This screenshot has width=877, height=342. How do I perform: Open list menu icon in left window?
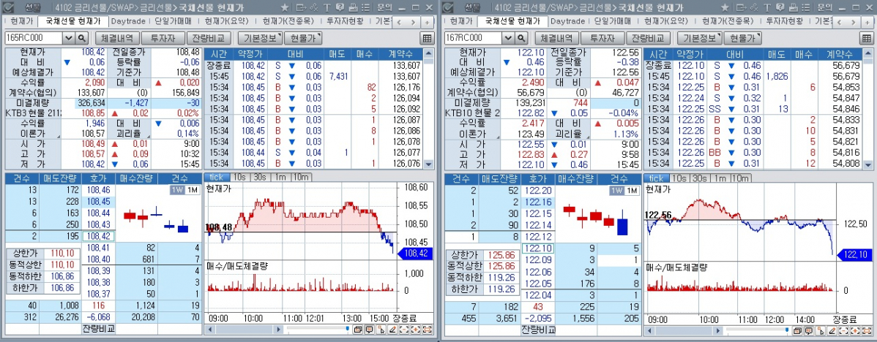365,7
